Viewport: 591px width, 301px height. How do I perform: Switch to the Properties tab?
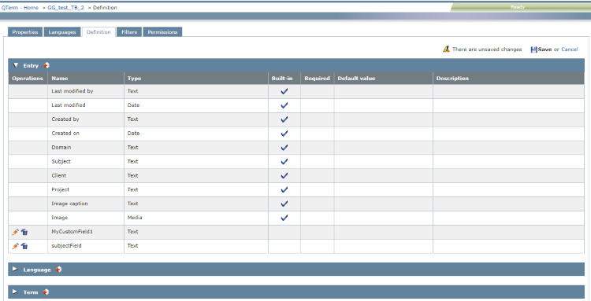[25, 32]
